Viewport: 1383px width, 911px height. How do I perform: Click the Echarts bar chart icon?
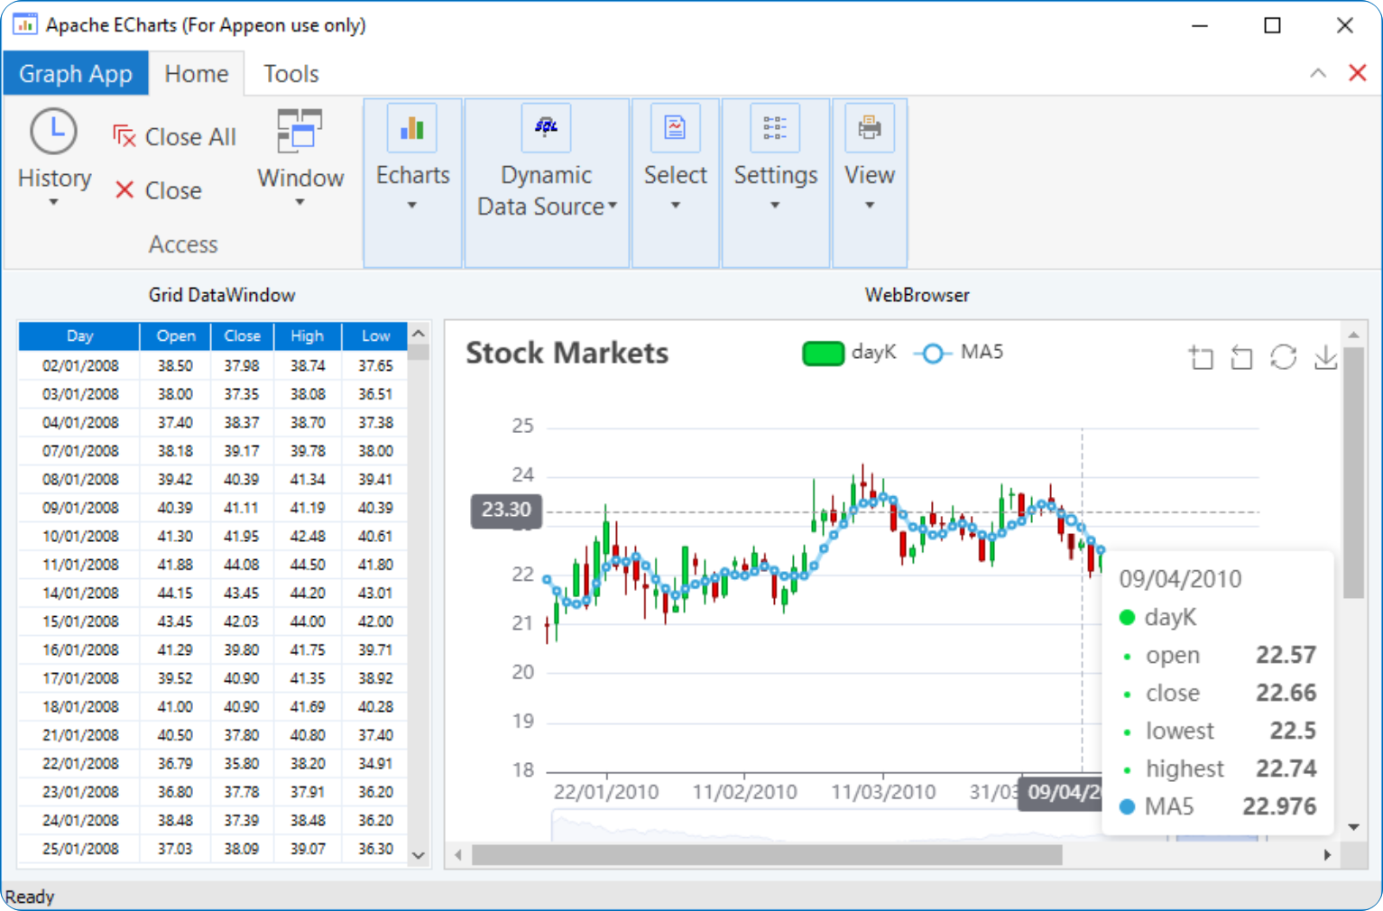[412, 128]
